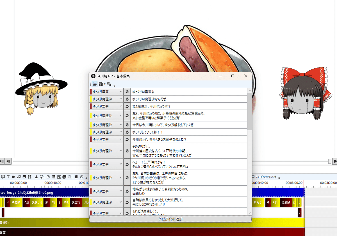Open character dropdown for '当時は庶民のおやつとして' line

click(x=120, y=202)
